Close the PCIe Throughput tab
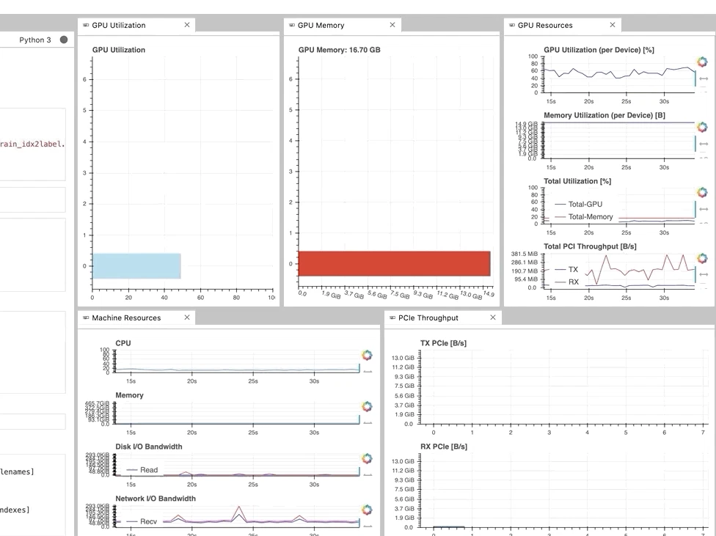The height and width of the screenshot is (536, 716). (493, 317)
